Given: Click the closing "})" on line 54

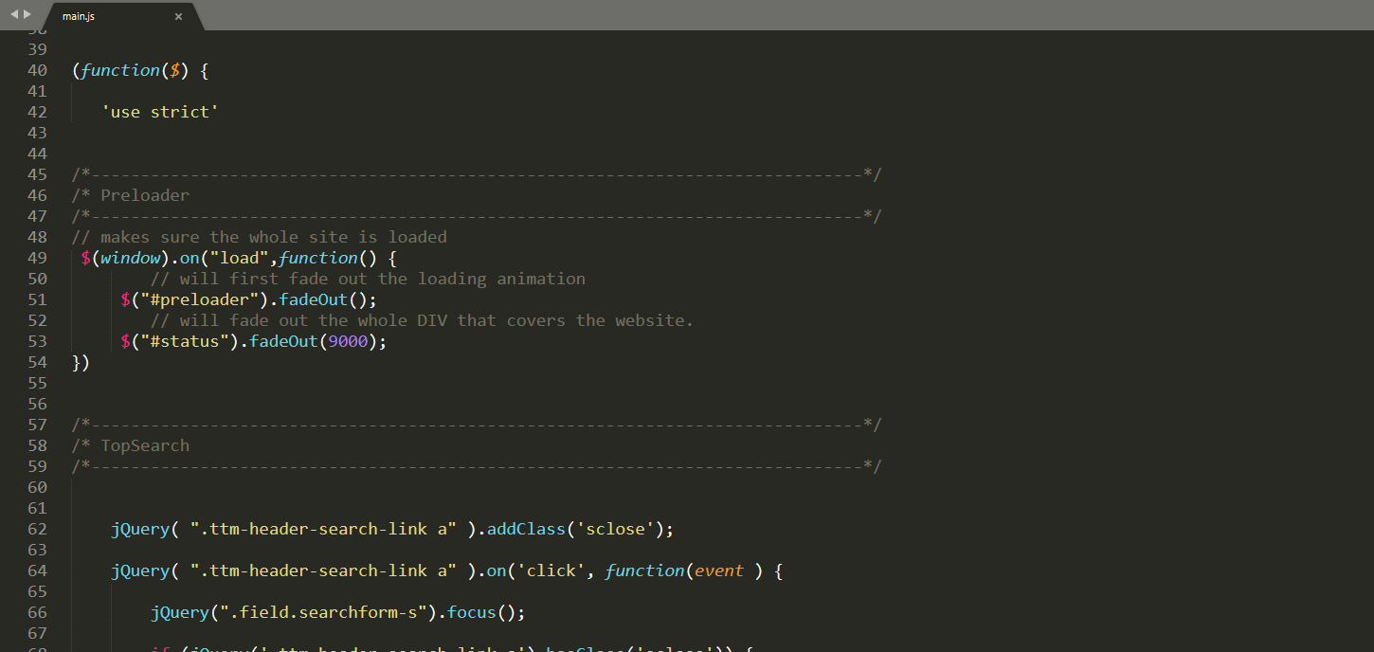Looking at the screenshot, I should coord(81,362).
